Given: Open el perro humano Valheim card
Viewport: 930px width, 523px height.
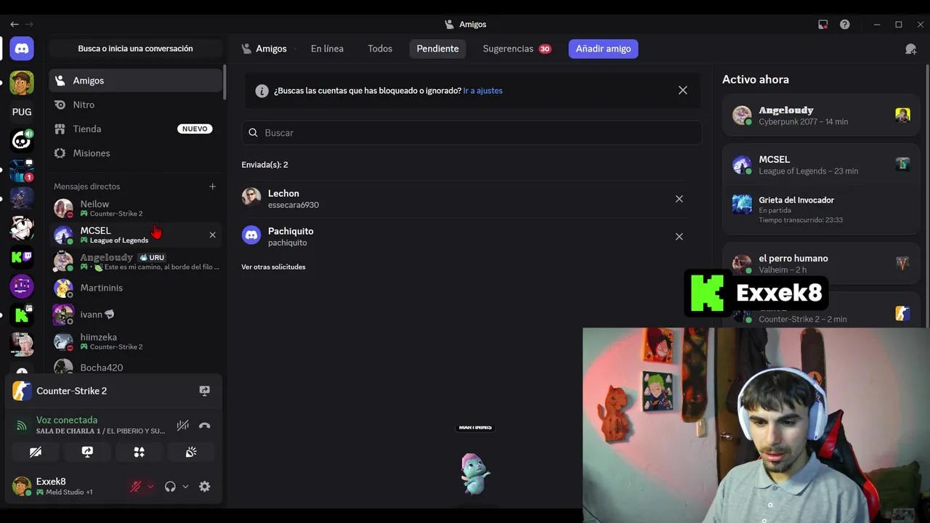Looking at the screenshot, I should tap(821, 264).
